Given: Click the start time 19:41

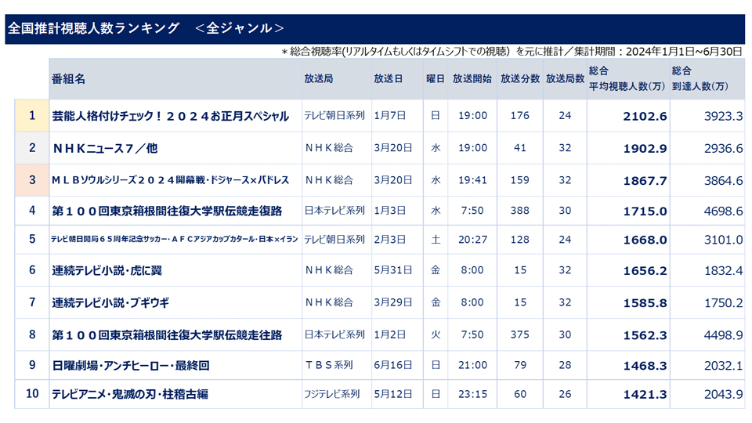Looking at the screenshot, I should tap(472, 180).
